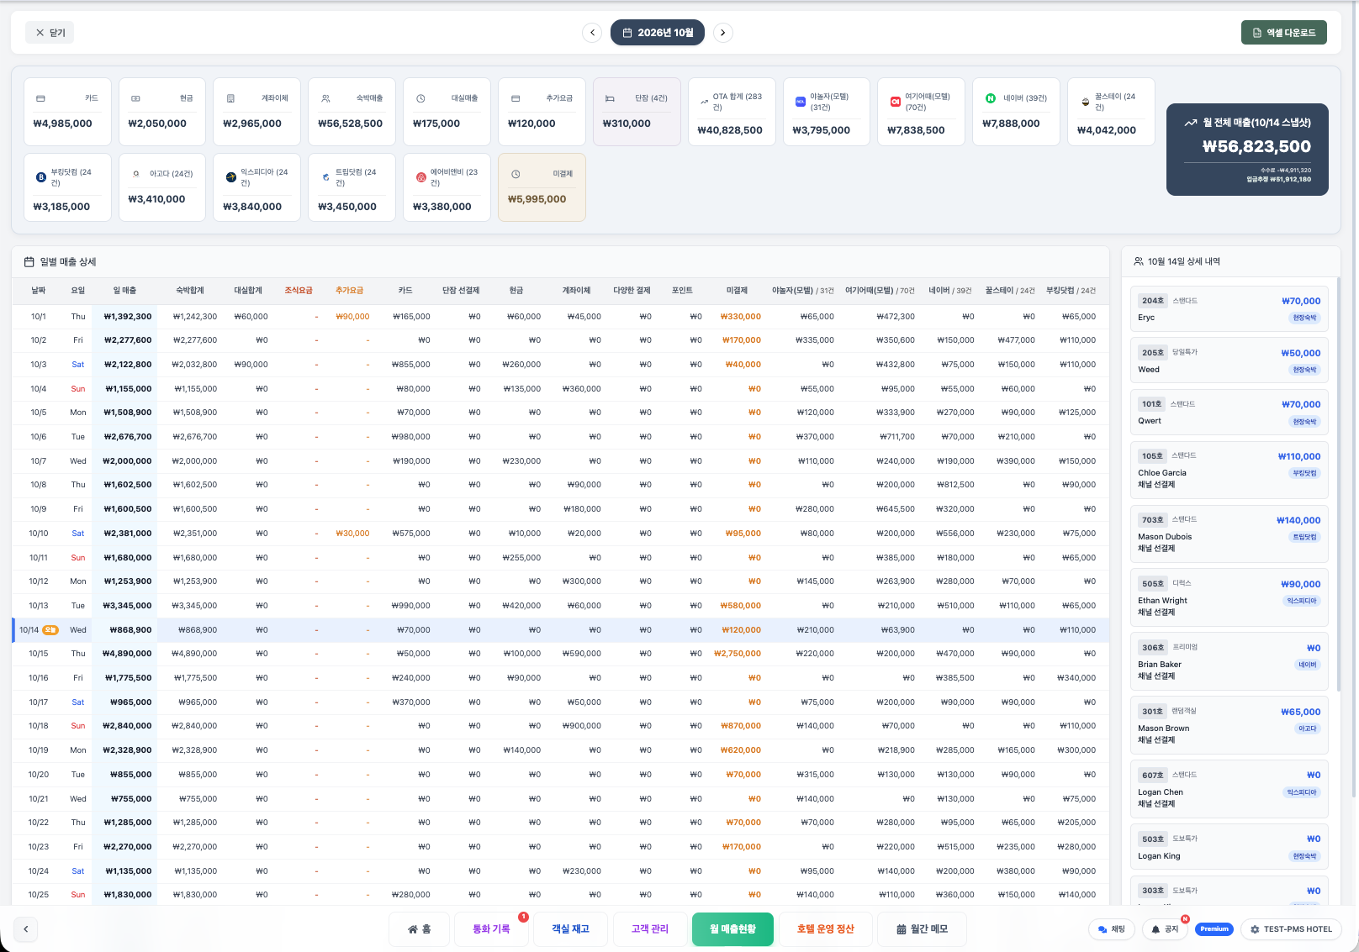The width and height of the screenshot is (1359, 952).
Task: Click the 숙박매출 people icon
Action: (325, 98)
